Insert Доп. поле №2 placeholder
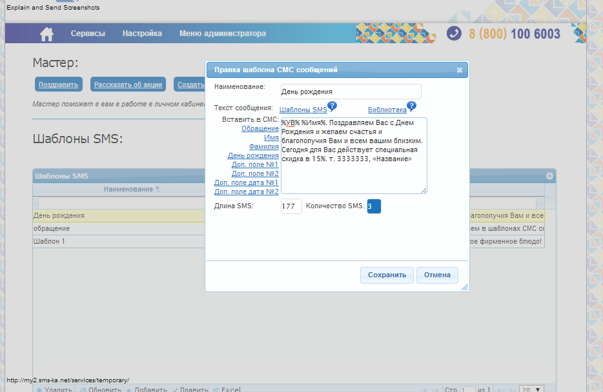 tap(255, 173)
